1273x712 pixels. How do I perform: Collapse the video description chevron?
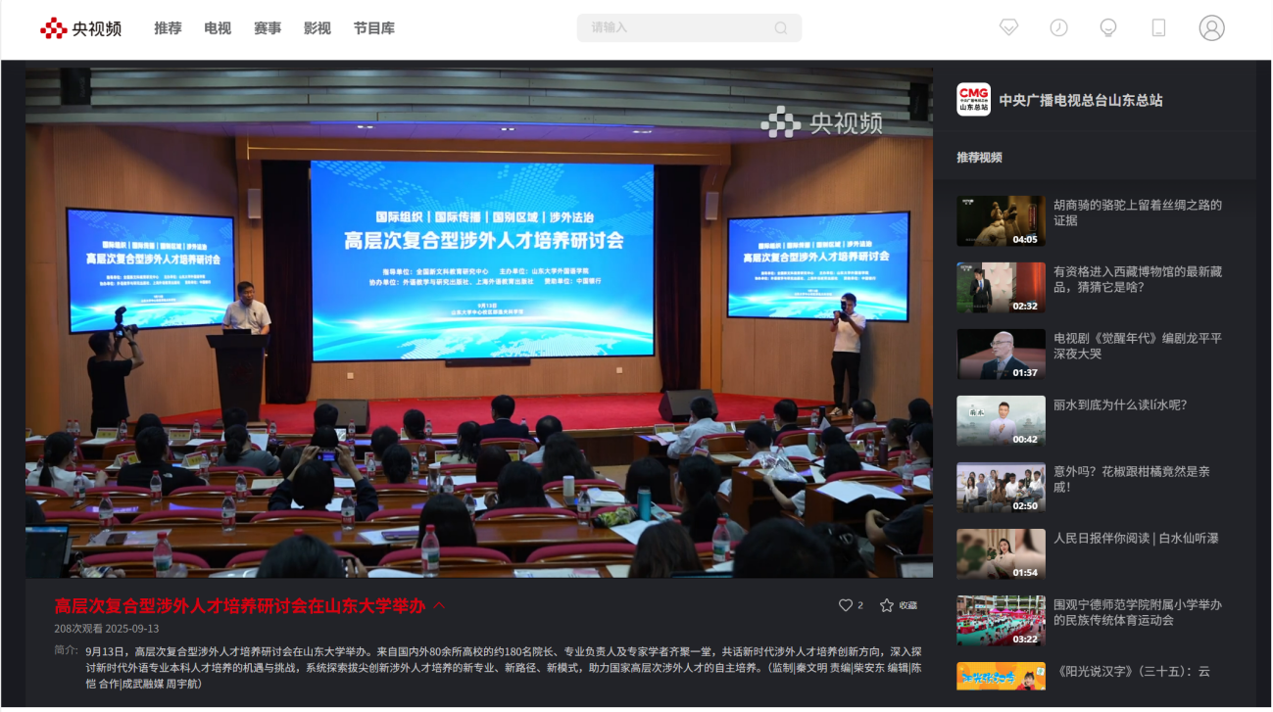click(x=439, y=605)
